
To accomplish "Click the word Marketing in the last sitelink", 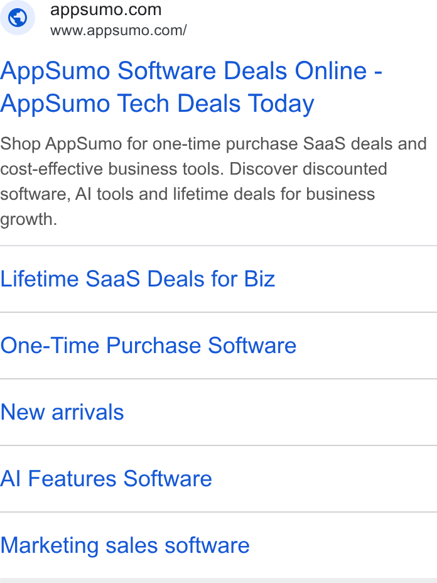I will pos(50,545).
